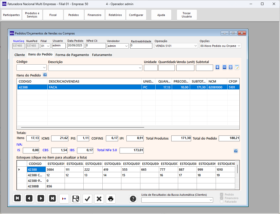Screen dimensions: 280x214
Task: Click the horizontal scrollbar of Itens do Pedido grid
Action: [x=82, y=127]
